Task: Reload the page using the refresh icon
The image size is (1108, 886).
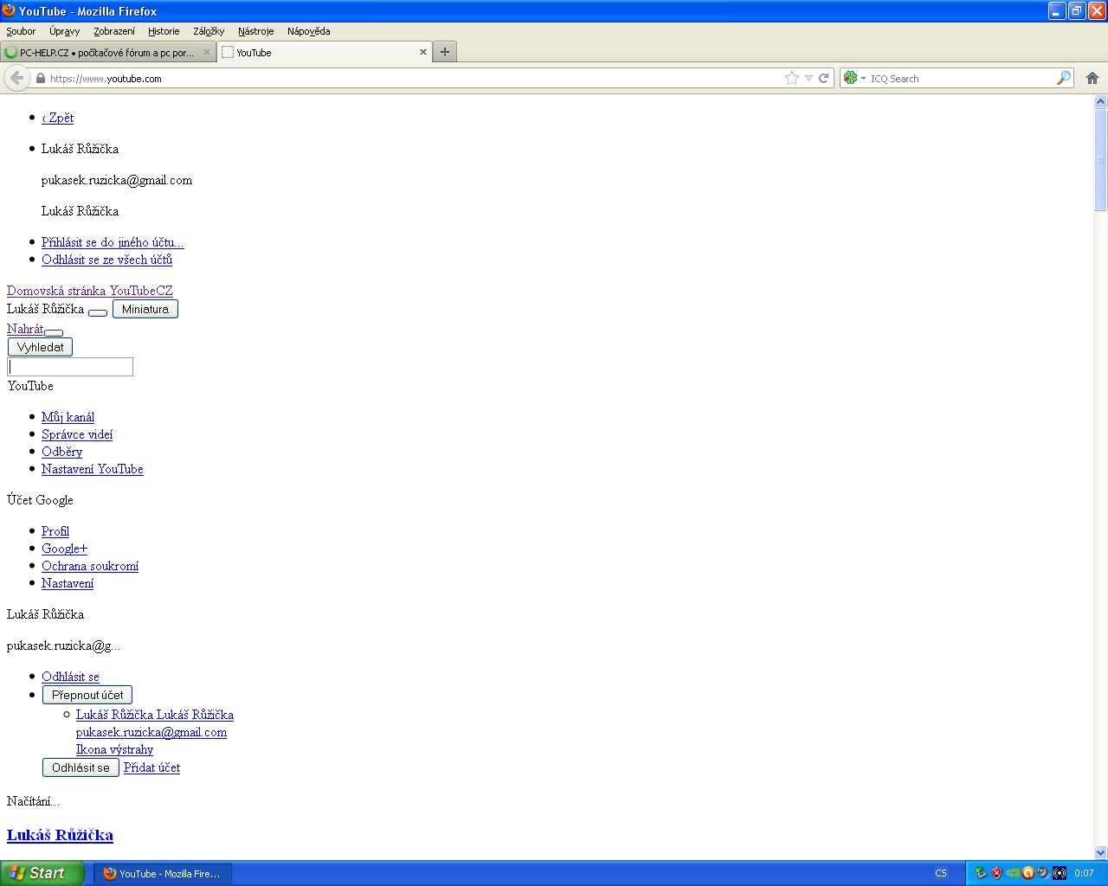Action: click(x=824, y=78)
